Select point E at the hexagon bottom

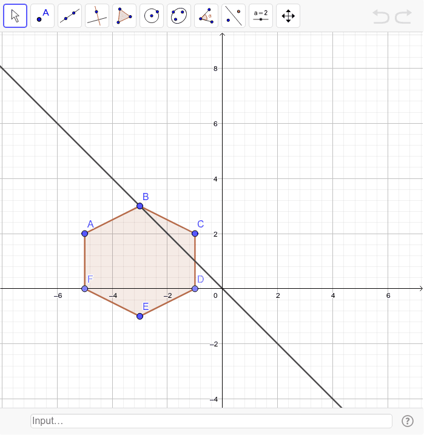(140, 316)
